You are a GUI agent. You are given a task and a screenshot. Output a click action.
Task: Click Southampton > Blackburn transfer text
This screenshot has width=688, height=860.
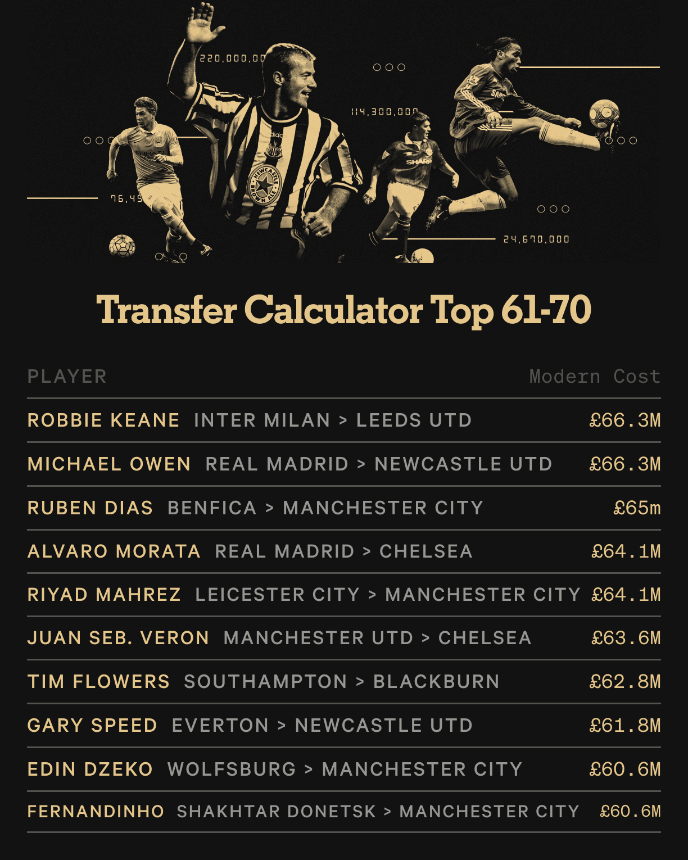click(341, 682)
